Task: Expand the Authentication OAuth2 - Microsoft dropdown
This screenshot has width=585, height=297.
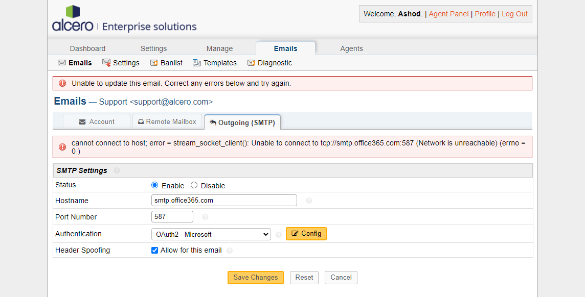Action: (x=211, y=234)
